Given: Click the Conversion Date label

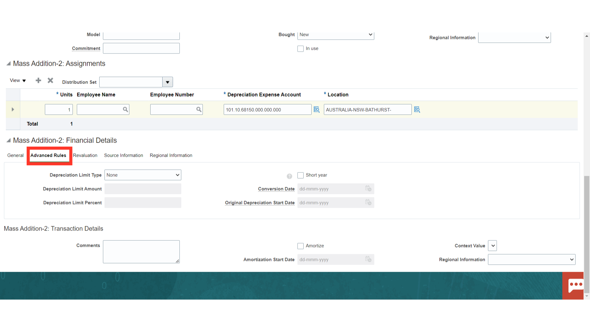Looking at the screenshot, I should coord(276,189).
